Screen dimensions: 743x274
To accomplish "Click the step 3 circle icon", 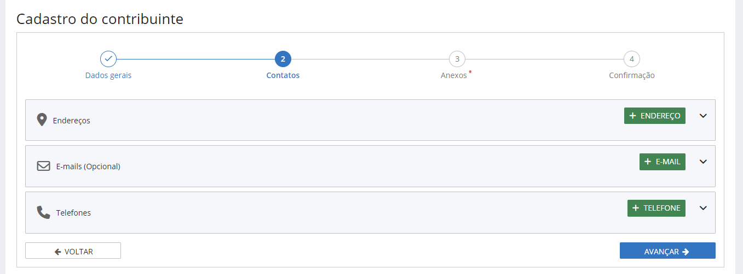I will [x=457, y=59].
